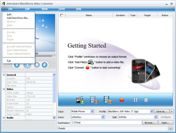The width and height of the screenshot is (176, 133).
Task: Click the preview seek slider under the video
Action: [x=43, y=56]
